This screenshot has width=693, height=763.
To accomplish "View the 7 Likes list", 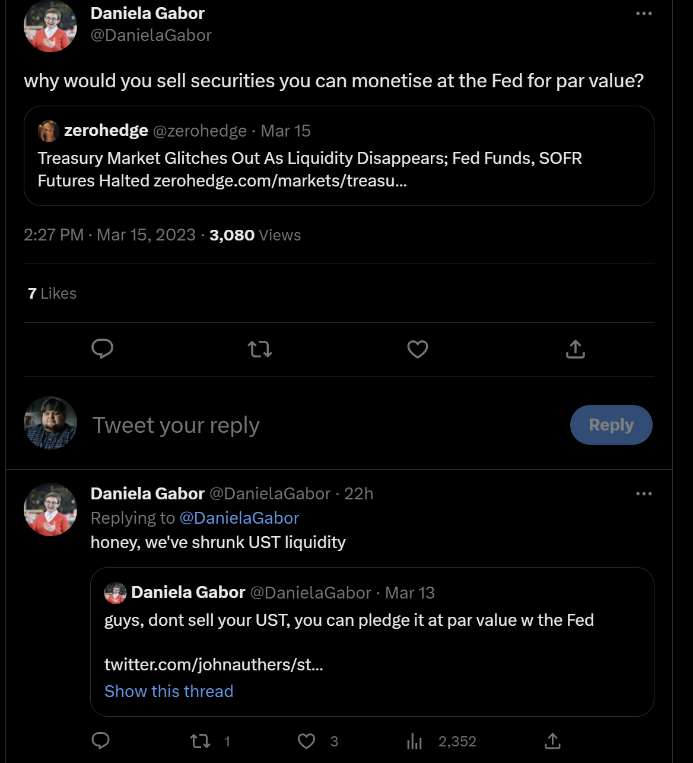I will tap(52, 293).
